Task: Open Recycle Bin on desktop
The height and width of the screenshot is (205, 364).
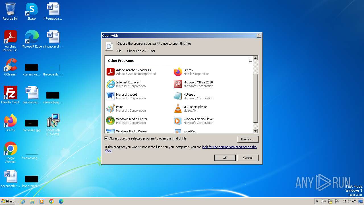Action: pos(10,11)
